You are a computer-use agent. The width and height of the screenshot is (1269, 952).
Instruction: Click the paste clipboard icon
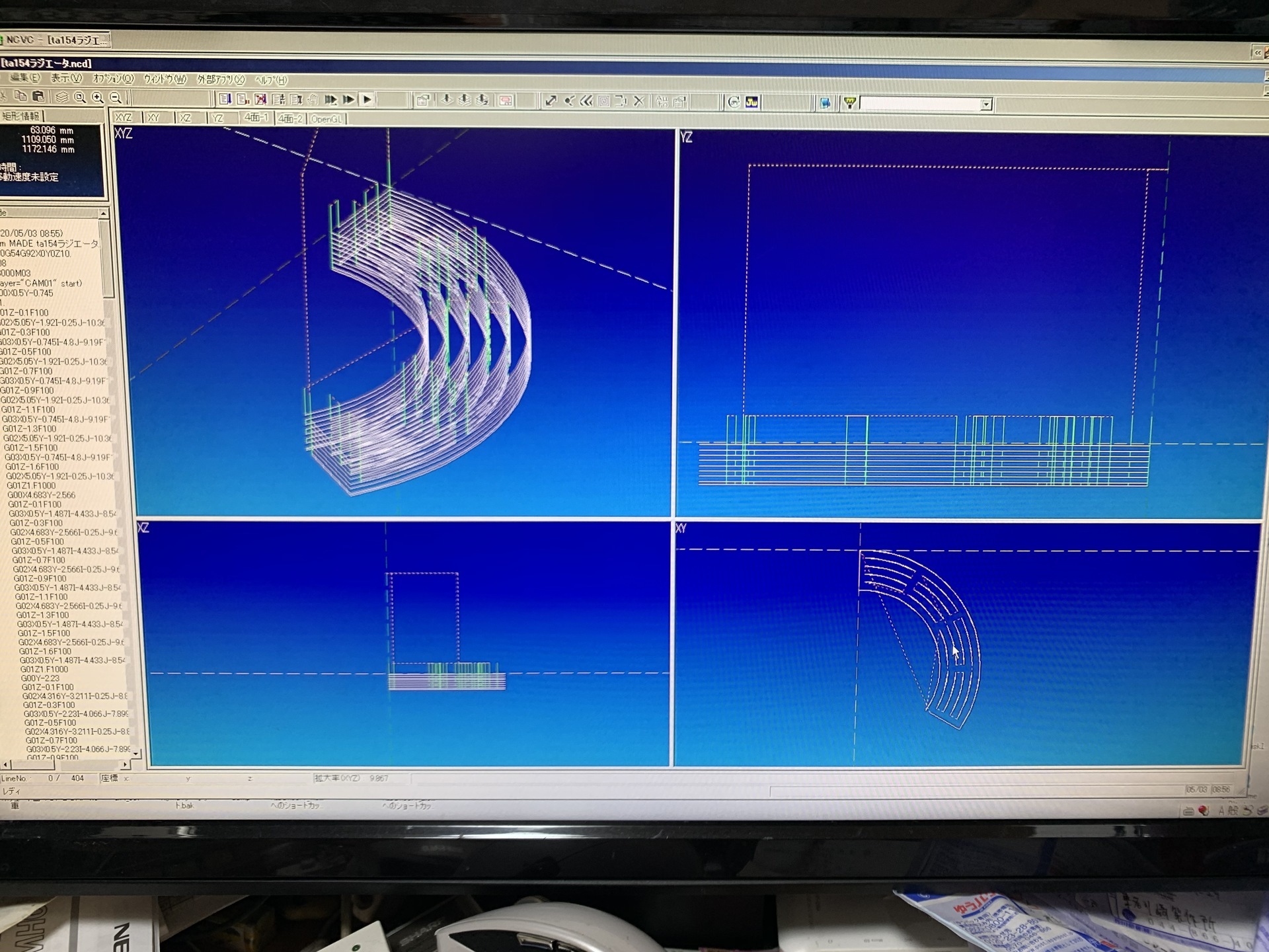point(38,97)
